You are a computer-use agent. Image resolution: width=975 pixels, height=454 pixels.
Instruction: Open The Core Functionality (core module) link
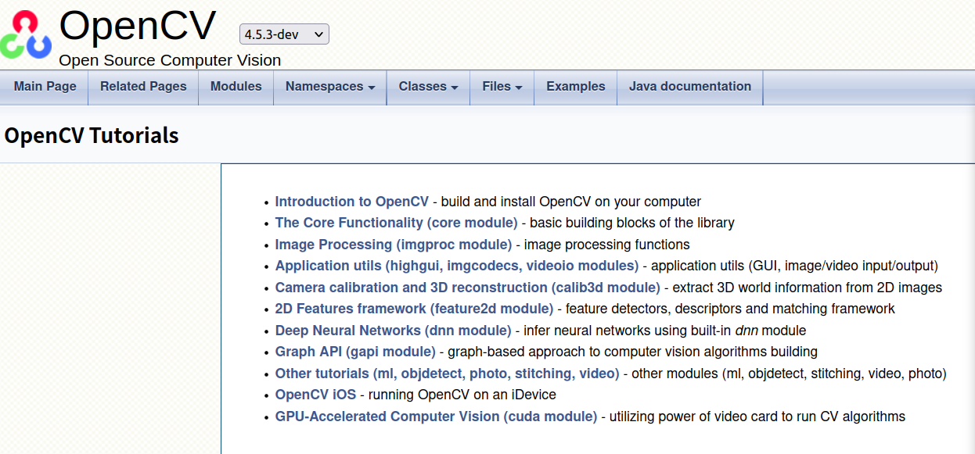[x=396, y=223]
